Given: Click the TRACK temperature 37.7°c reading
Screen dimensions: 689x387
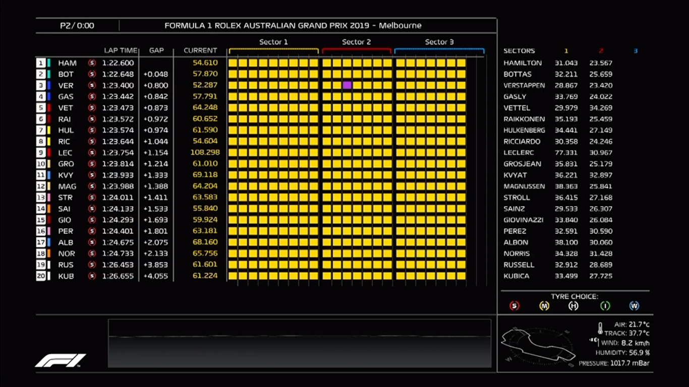Looking at the screenshot, I should [626, 333].
